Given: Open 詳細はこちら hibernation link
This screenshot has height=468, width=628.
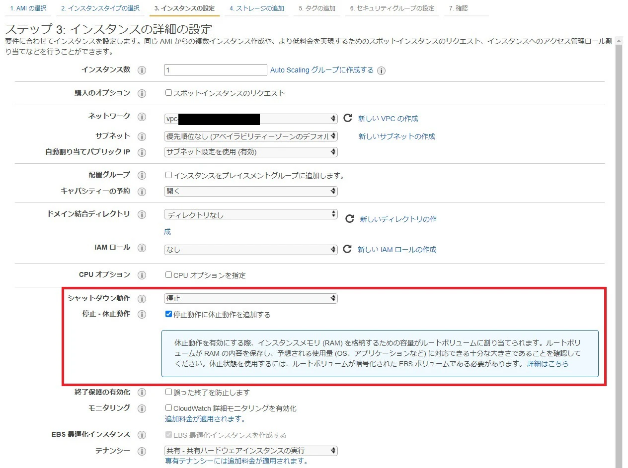Looking at the screenshot, I should [548, 364].
